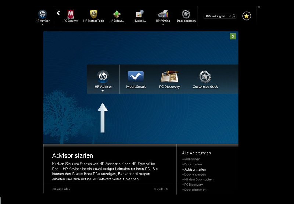Click the 'Advisor starten' heading
Viewport: 294px width, 204px height.
pyautogui.click(x=72, y=155)
